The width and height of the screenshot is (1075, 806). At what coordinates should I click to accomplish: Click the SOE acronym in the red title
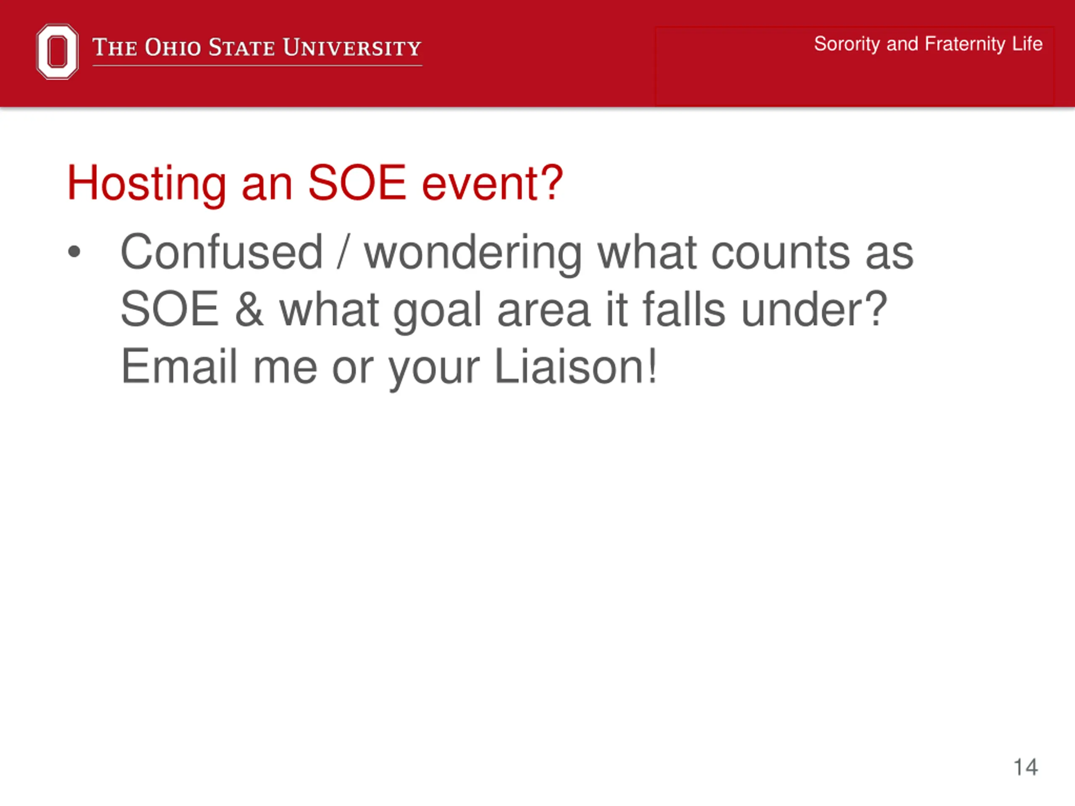tap(357, 183)
